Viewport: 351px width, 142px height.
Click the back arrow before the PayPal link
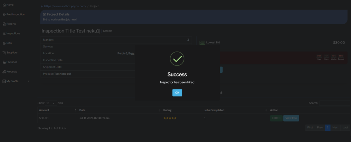tap(42, 6)
